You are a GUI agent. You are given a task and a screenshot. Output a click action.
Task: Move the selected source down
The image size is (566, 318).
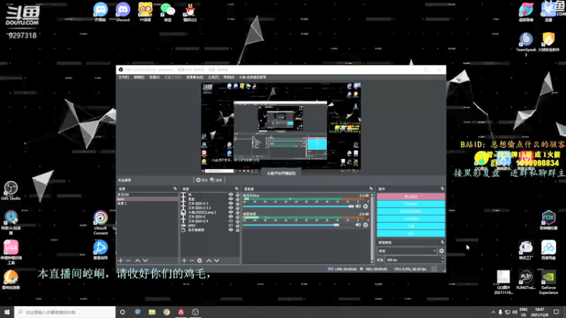216,260
